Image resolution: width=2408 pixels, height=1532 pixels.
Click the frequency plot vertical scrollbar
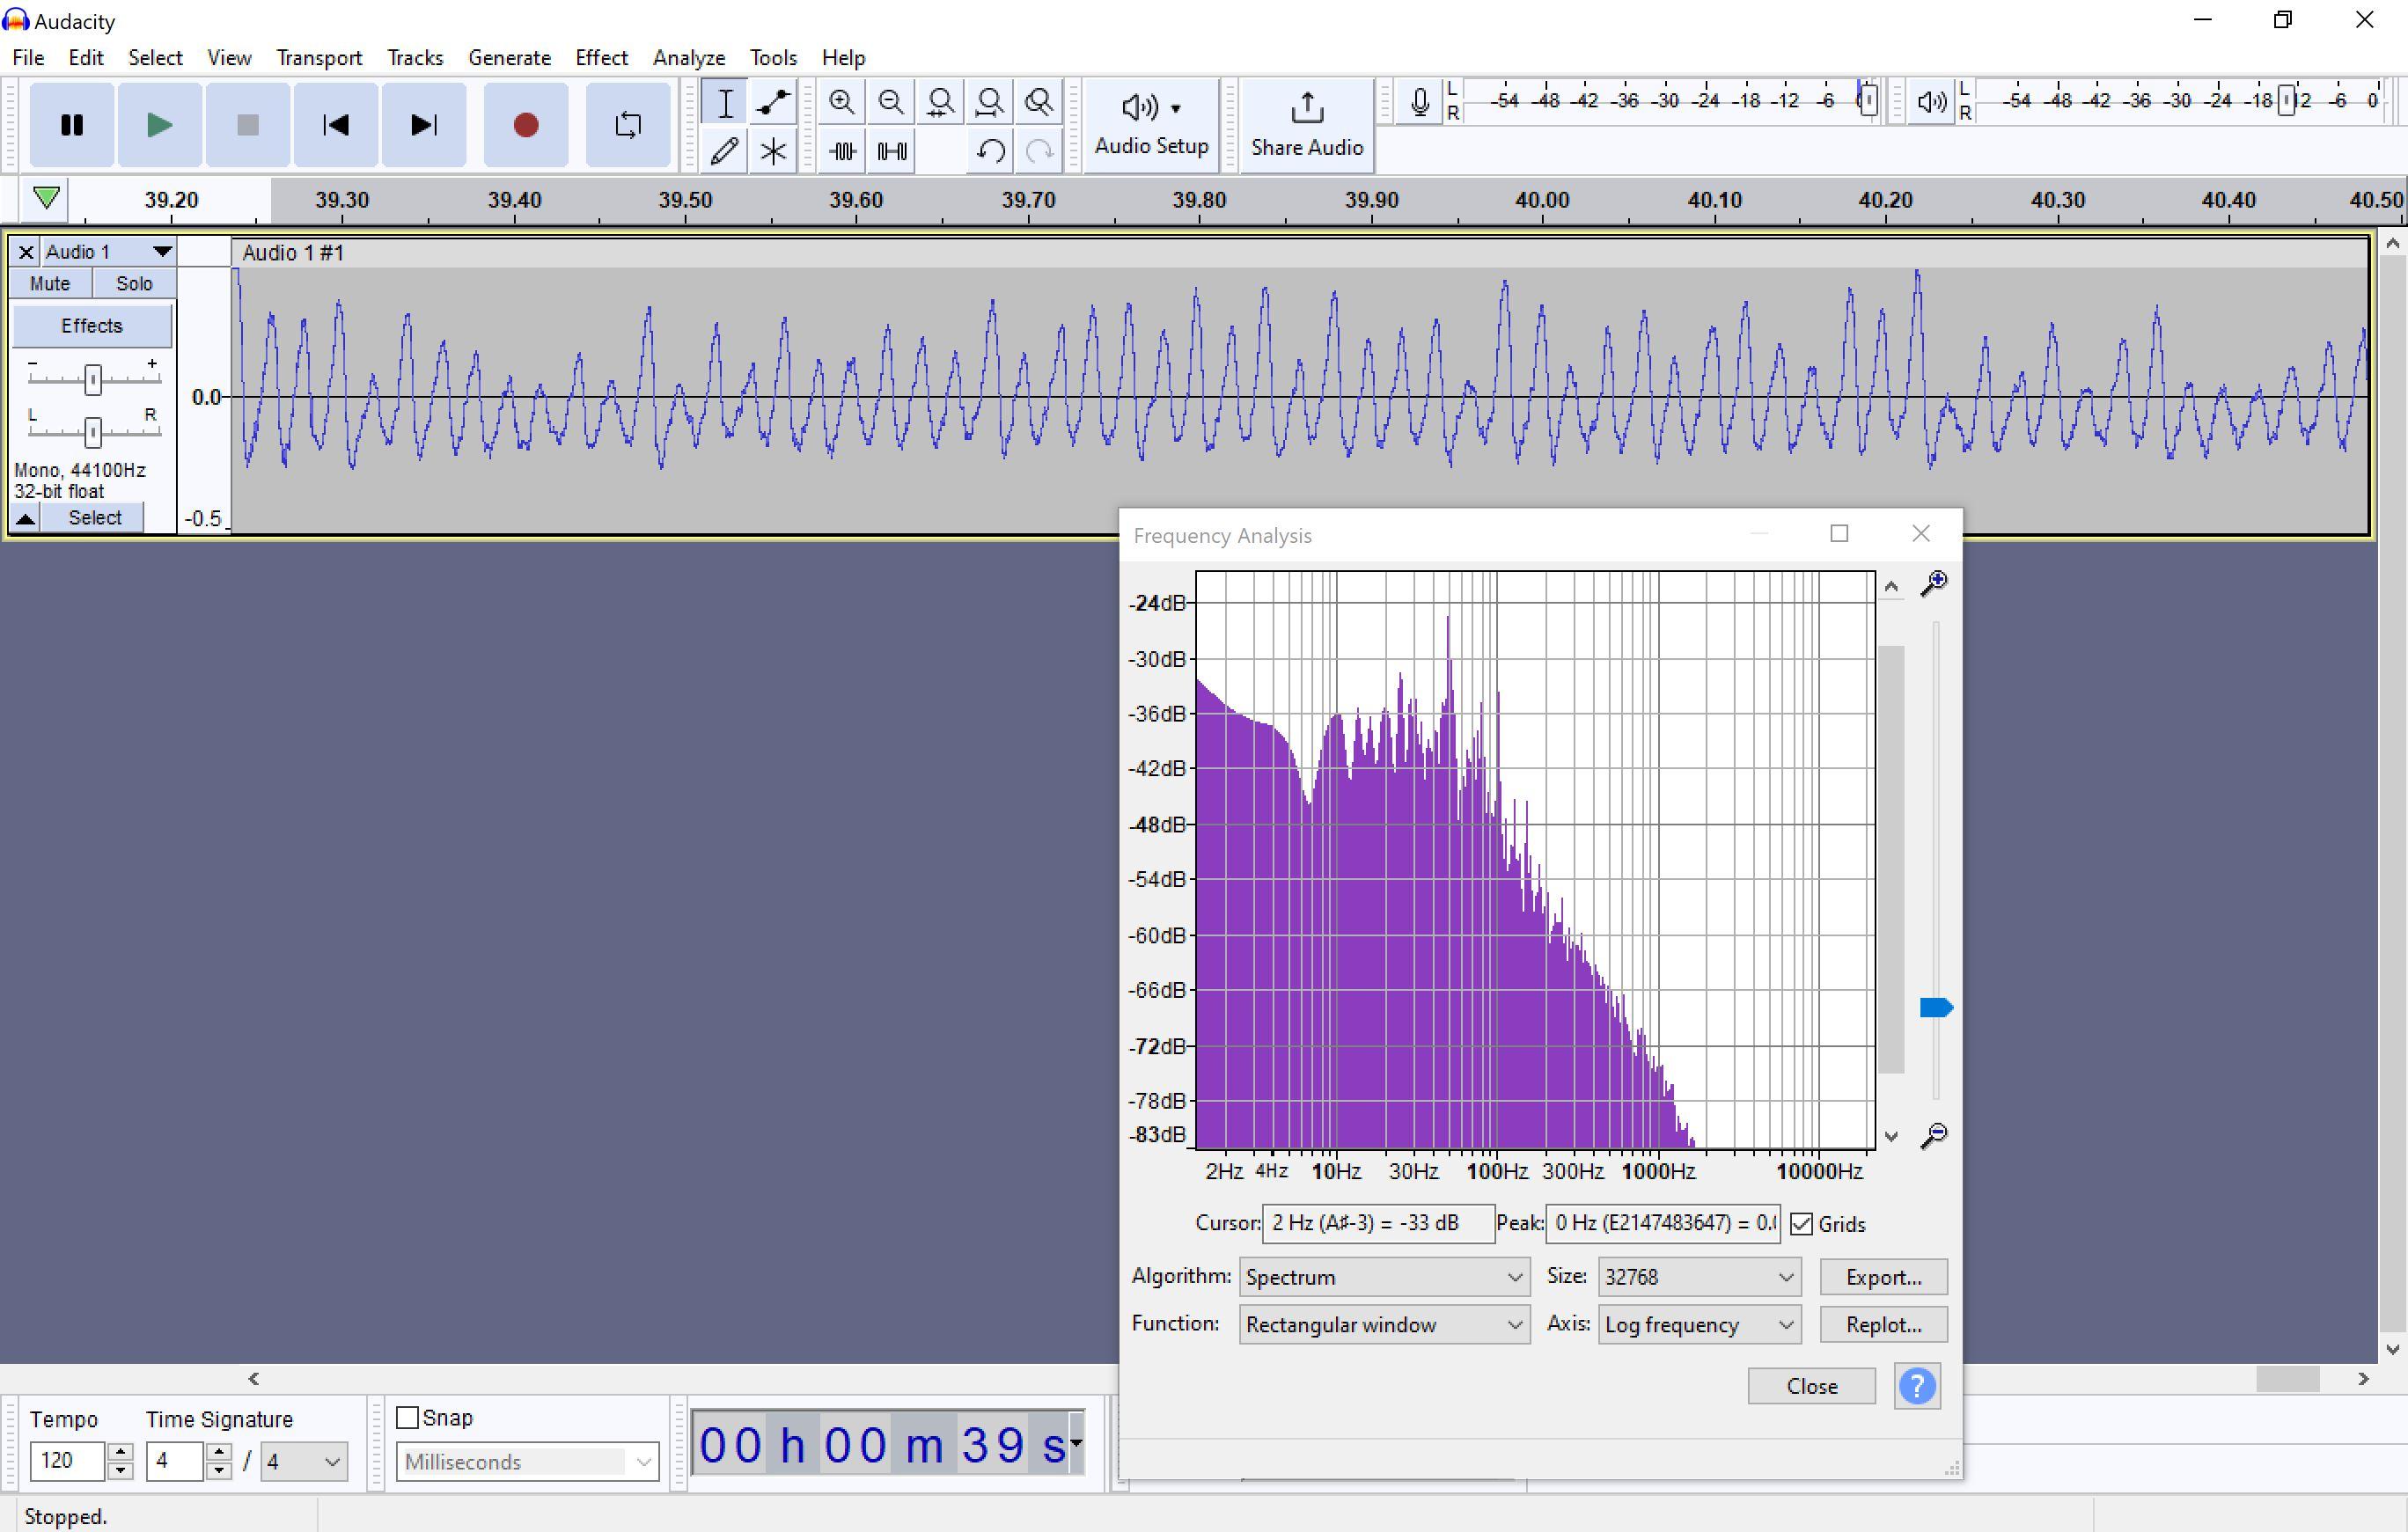click(1890, 860)
